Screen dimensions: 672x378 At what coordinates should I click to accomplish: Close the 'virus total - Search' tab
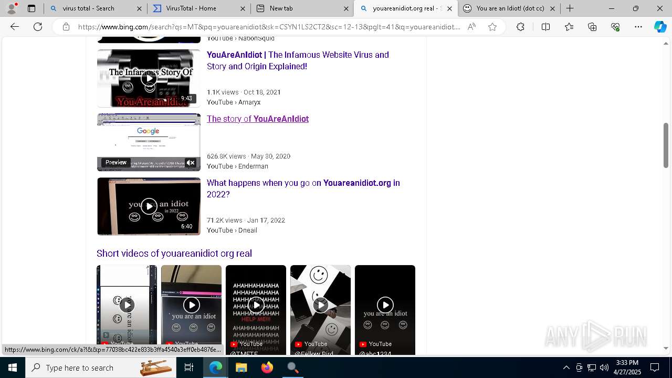[139, 8]
